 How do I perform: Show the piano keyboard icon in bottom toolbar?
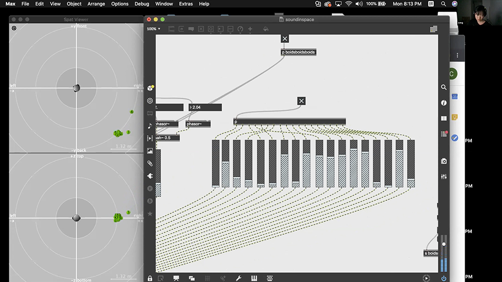coord(254,278)
